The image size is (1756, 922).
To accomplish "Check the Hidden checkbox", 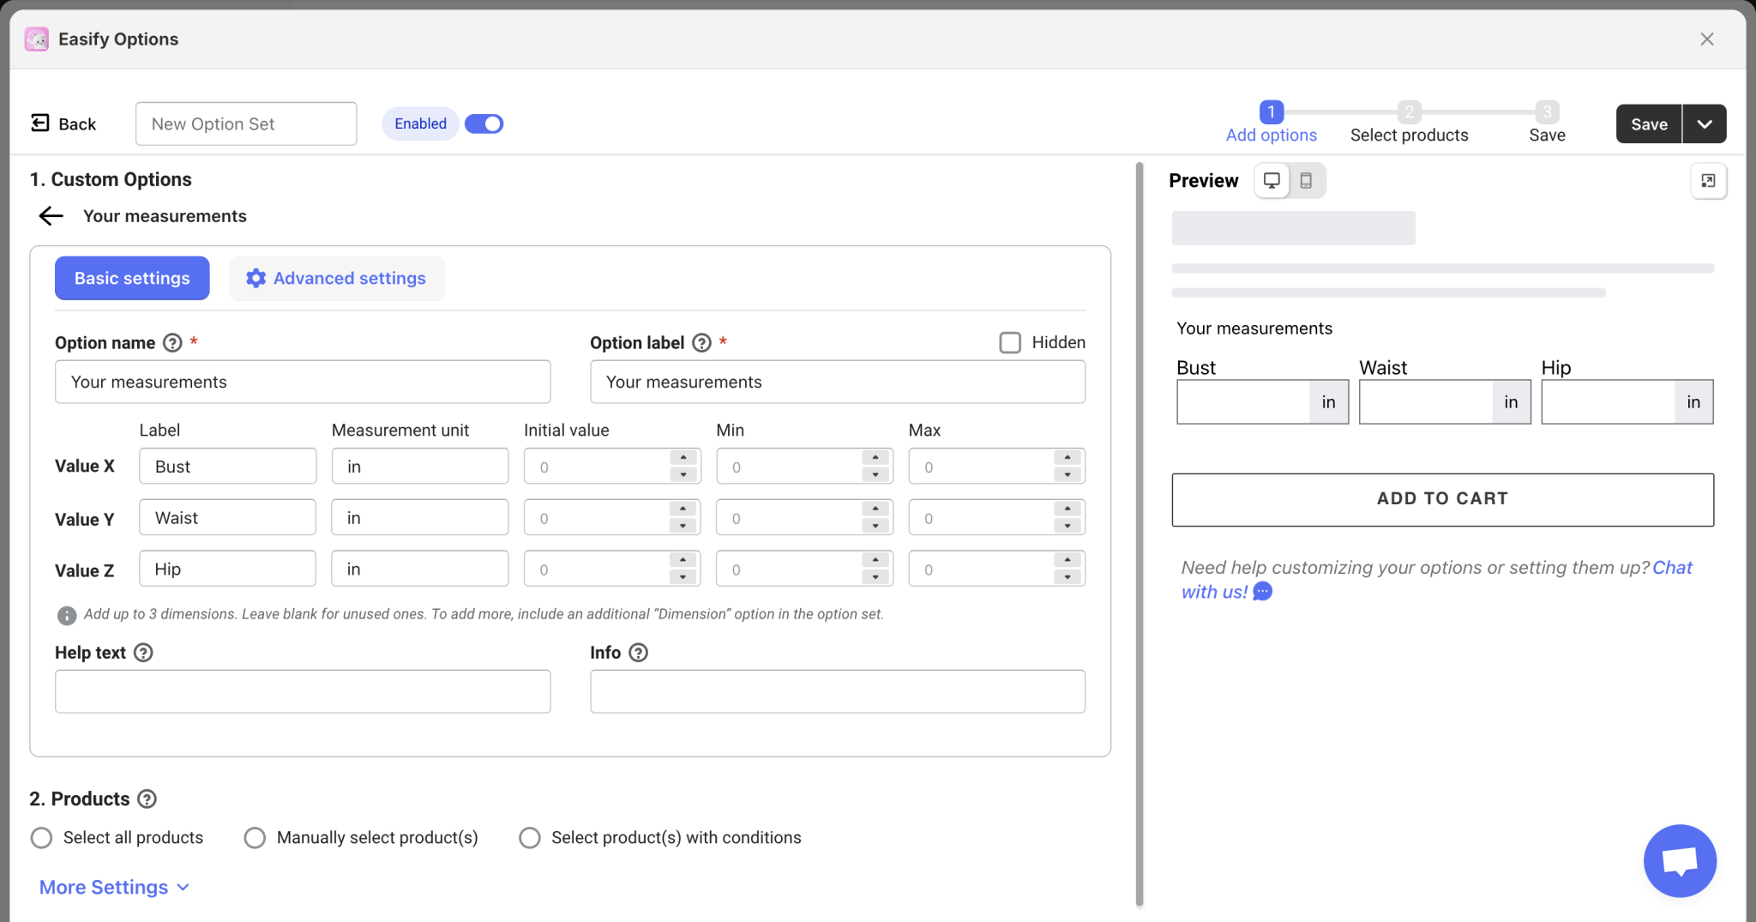I will click(x=1010, y=343).
